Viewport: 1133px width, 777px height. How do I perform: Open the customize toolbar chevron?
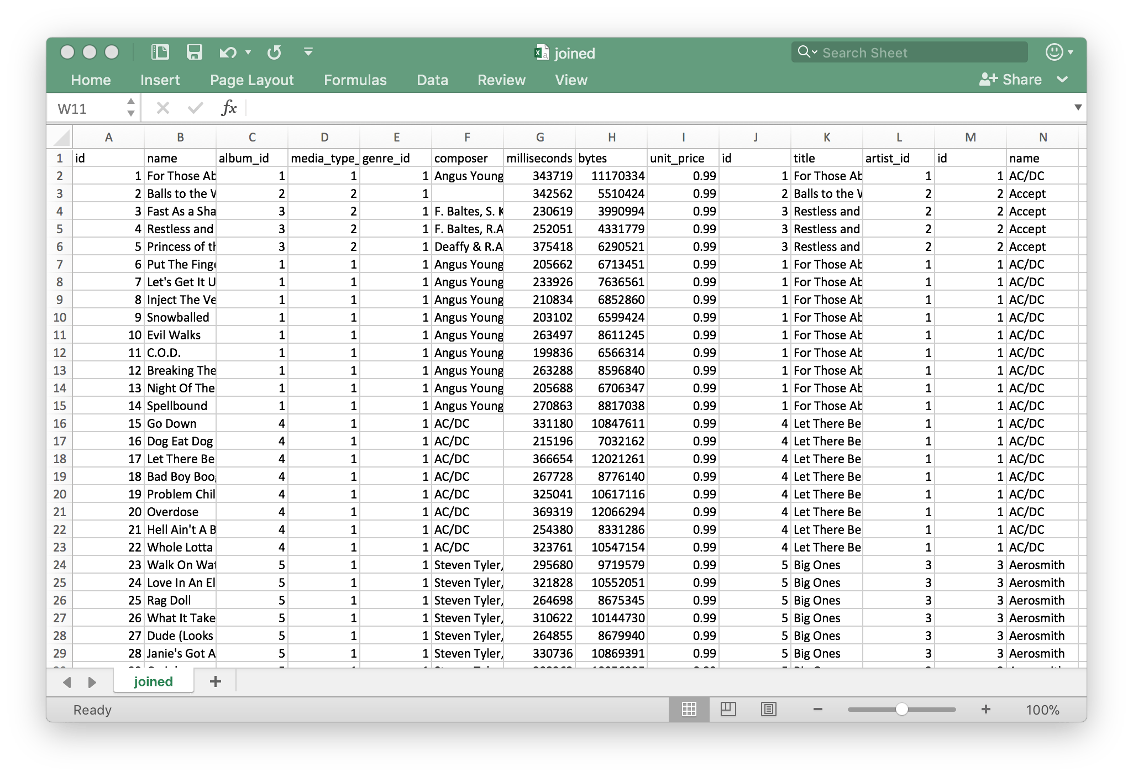308,52
